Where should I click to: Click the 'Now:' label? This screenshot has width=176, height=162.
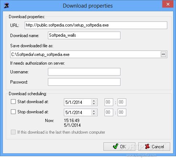click(49, 121)
